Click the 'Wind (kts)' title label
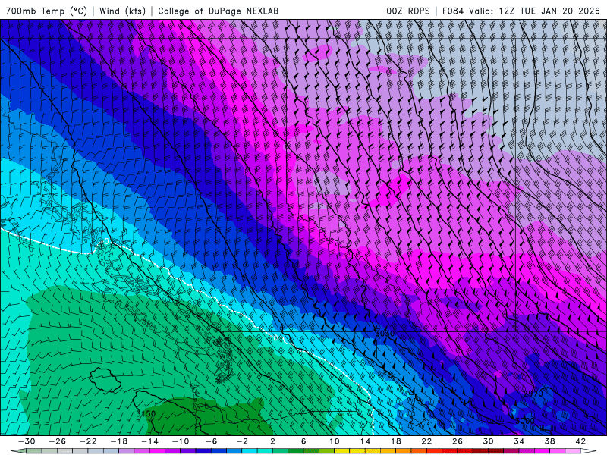The height and width of the screenshot is (455, 607). click(x=122, y=11)
